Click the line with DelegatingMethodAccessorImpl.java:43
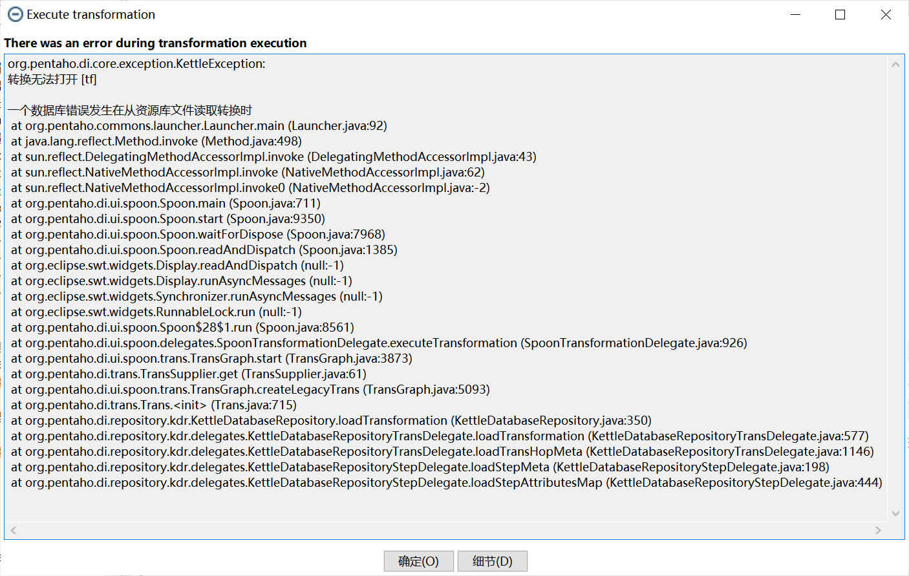 click(x=273, y=157)
